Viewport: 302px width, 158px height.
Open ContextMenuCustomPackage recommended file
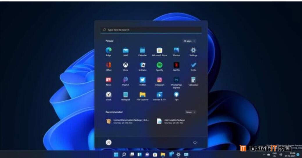click(x=128, y=121)
